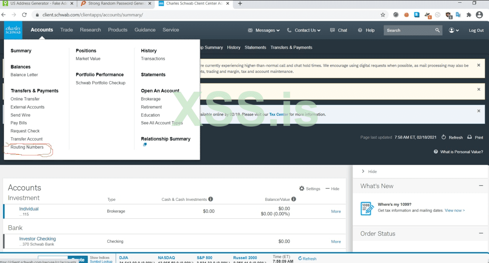Screen dimensions: 489x263
Task: Open Statements tab in sub-navigation
Action: pyautogui.click(x=256, y=48)
